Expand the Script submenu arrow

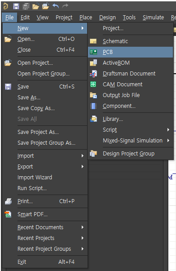point(168,130)
